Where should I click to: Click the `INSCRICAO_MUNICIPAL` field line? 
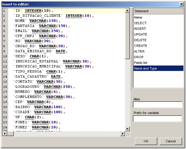tap(53, 67)
